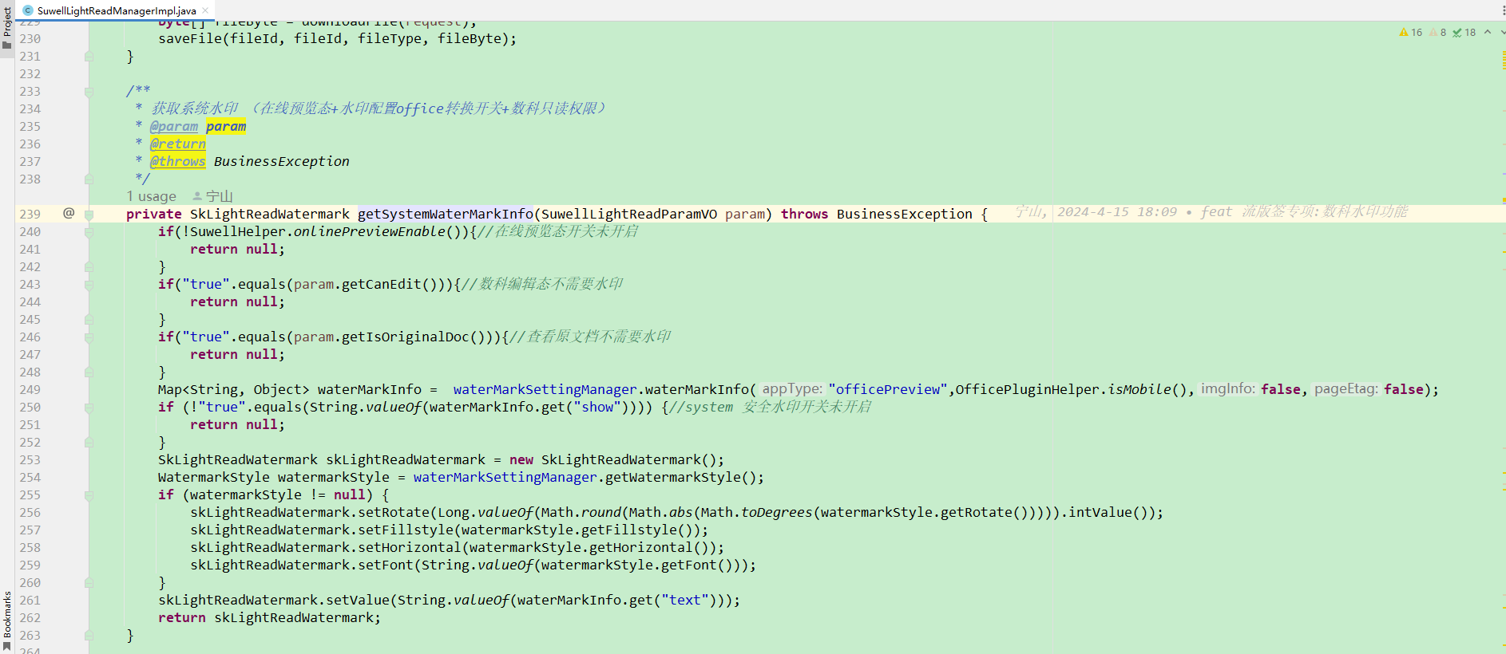Click the getWatermarkStyle method call
Image resolution: width=1506 pixels, height=654 pixels.
click(x=672, y=477)
